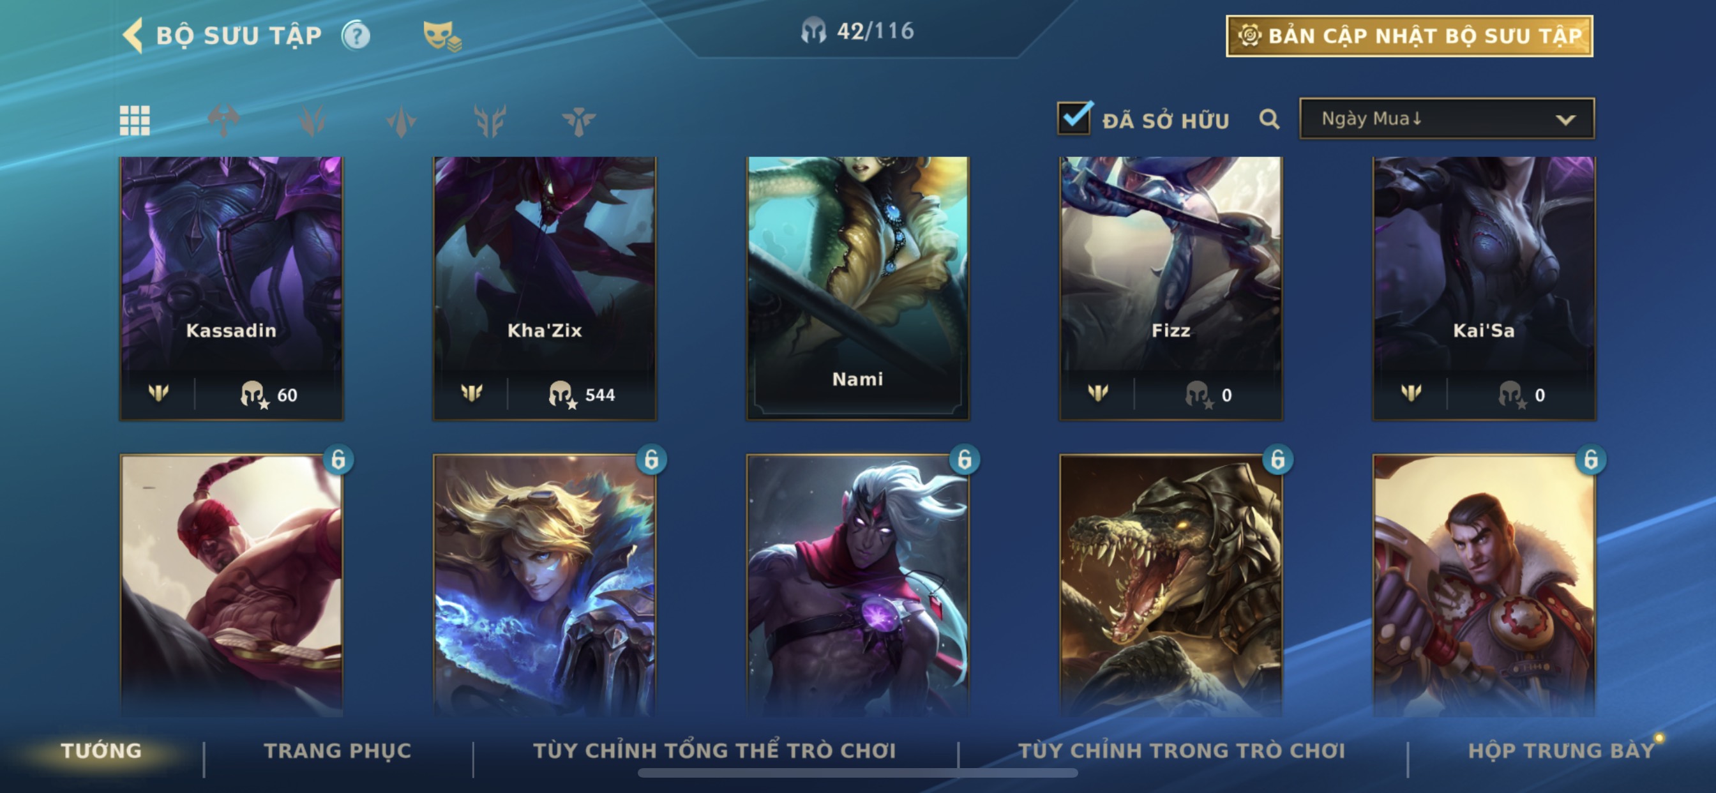Viewport: 1716px width, 793px height.
Task: Filter champions by the second role icon
Action: tap(312, 121)
